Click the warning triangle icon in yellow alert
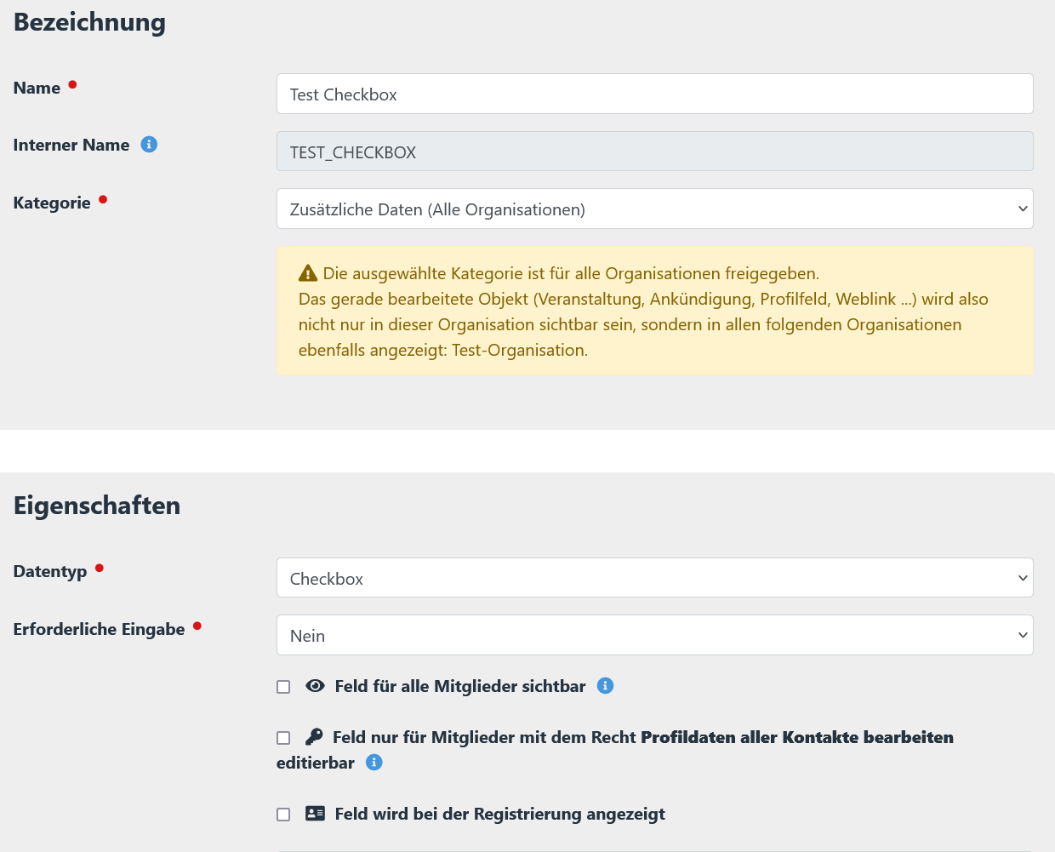1055x852 pixels. [308, 273]
